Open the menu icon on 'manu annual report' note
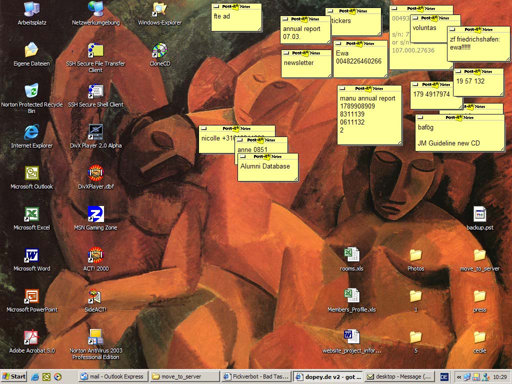512x384 pixels. [342, 88]
